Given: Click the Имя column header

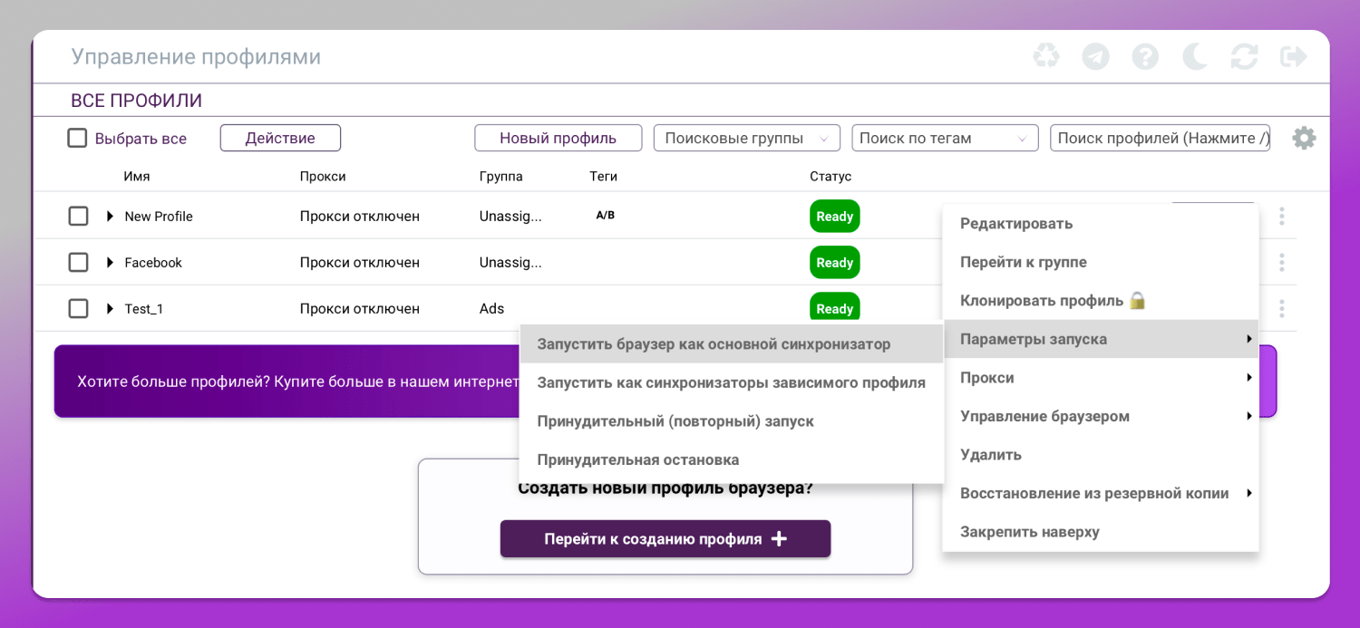Looking at the screenshot, I should (x=136, y=176).
